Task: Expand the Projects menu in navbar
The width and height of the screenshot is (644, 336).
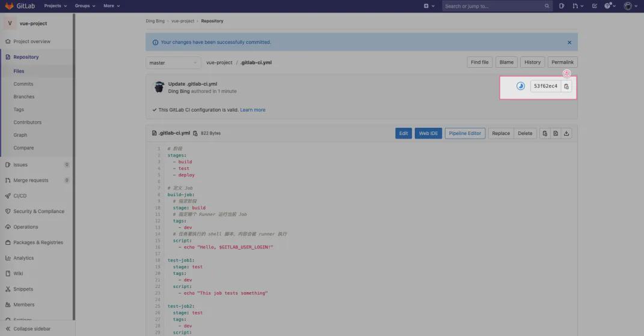Action: 56,6
